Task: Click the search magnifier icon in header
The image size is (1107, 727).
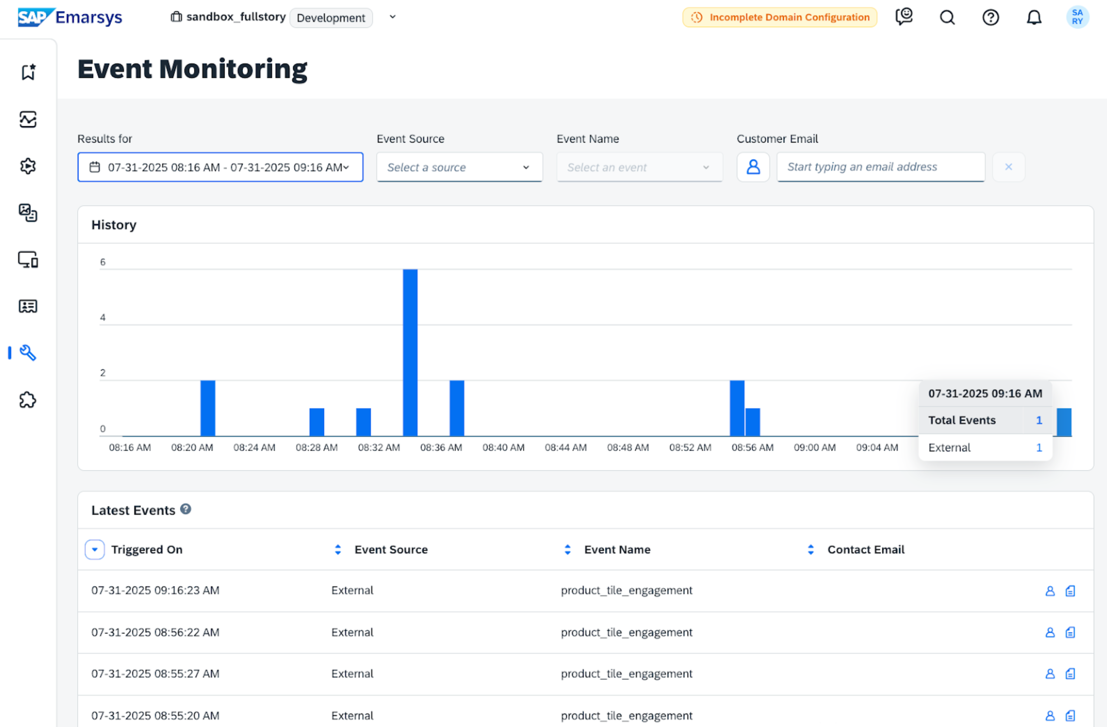Action: tap(947, 18)
